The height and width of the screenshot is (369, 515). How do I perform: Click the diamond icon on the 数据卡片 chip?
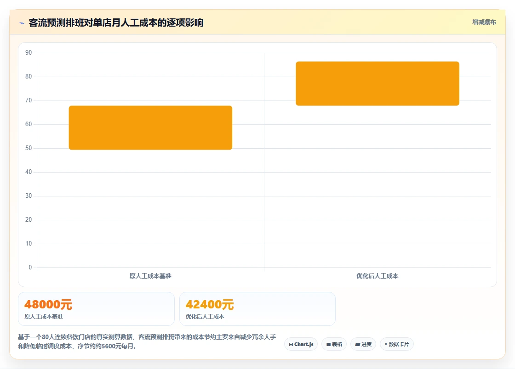click(x=386, y=344)
